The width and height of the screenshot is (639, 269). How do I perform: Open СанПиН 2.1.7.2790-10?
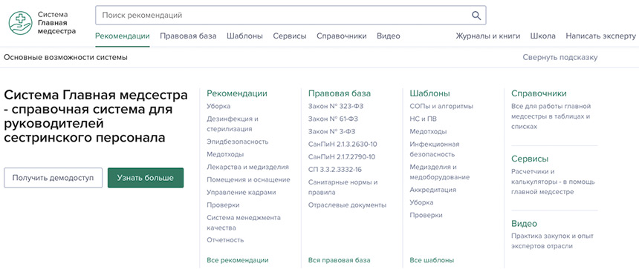coord(342,157)
